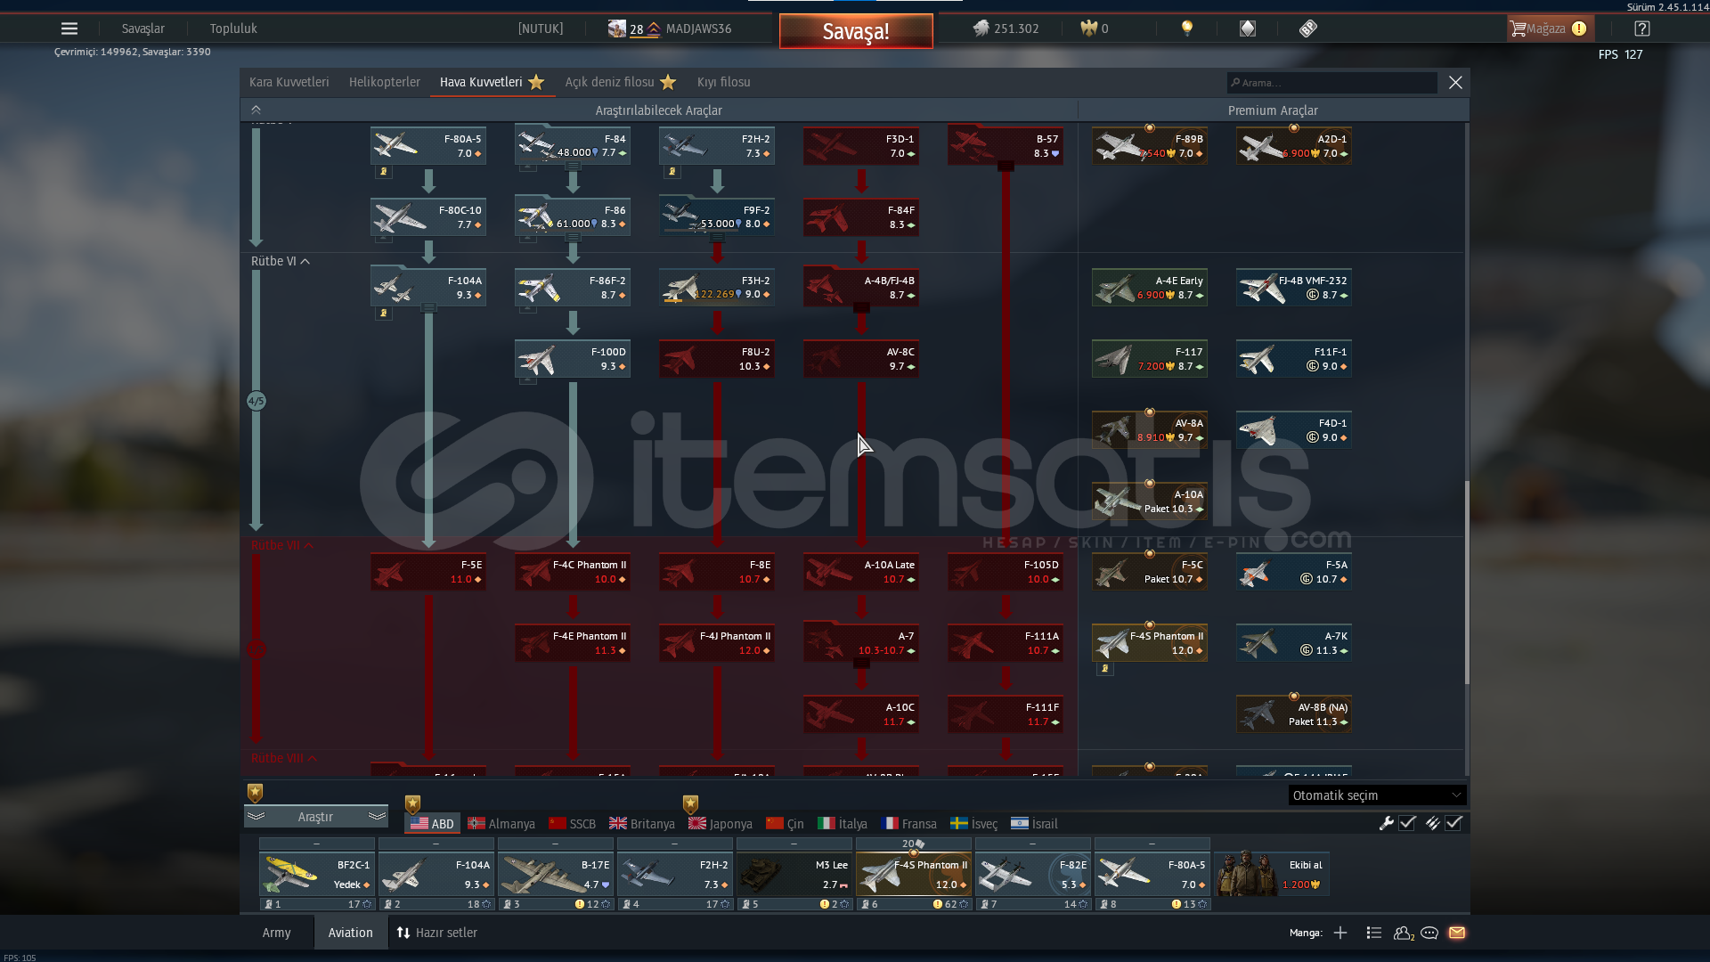Select the F-100D aircraft node
Image resolution: width=1710 pixels, height=962 pixels.
point(573,359)
